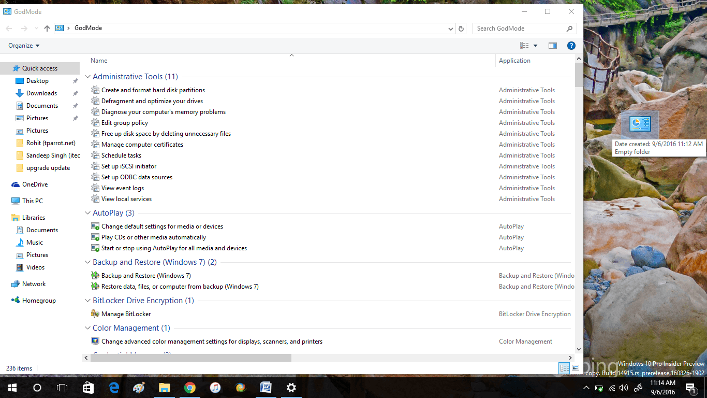Open Action Center notifications icon

coord(690,388)
